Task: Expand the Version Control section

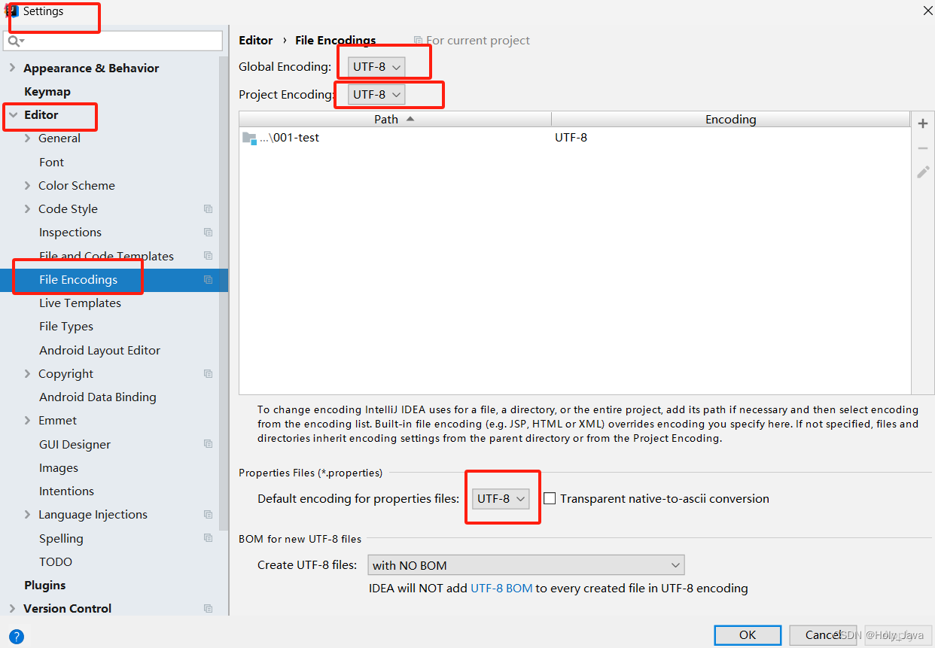Action: click(12, 609)
